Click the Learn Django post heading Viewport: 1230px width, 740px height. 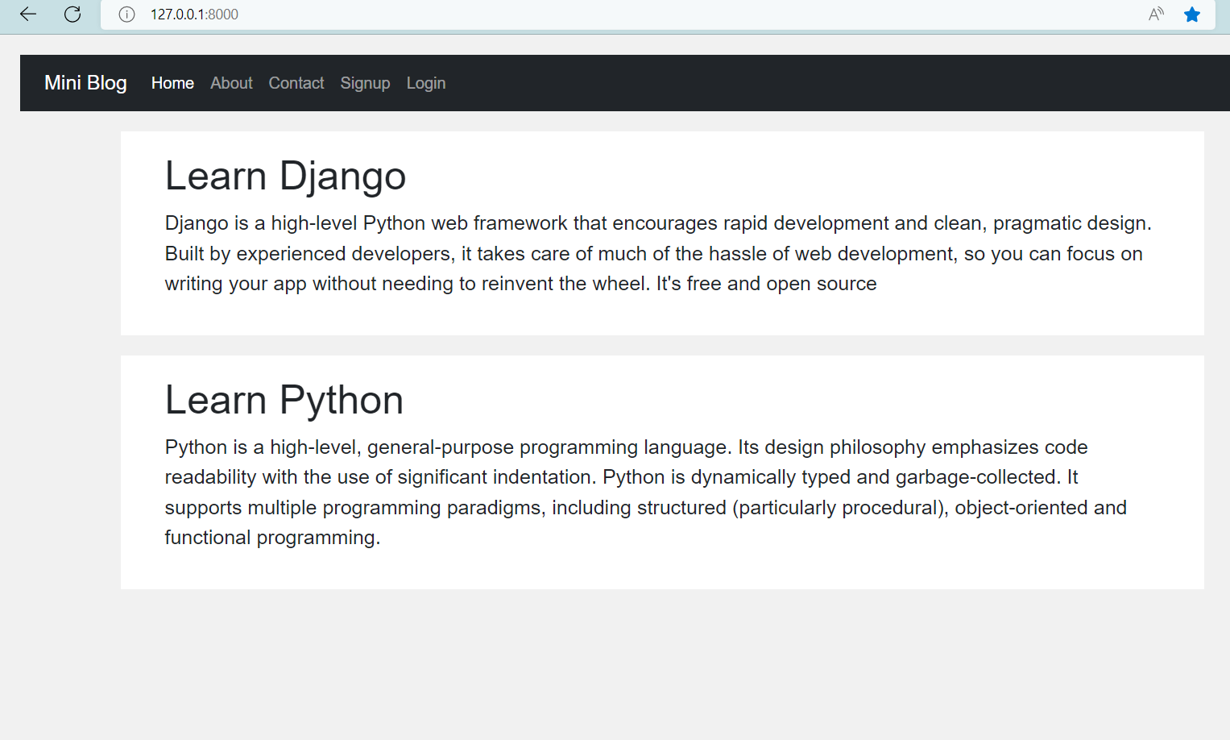pos(285,176)
